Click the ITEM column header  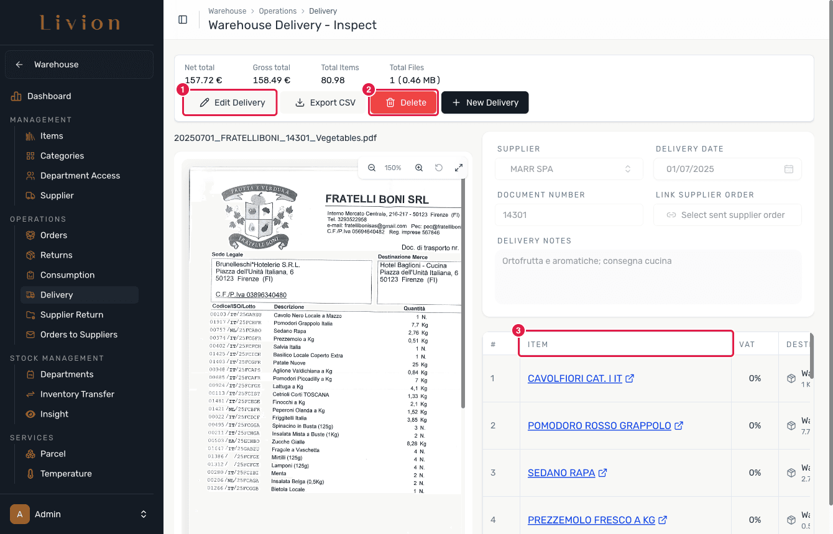coord(626,344)
